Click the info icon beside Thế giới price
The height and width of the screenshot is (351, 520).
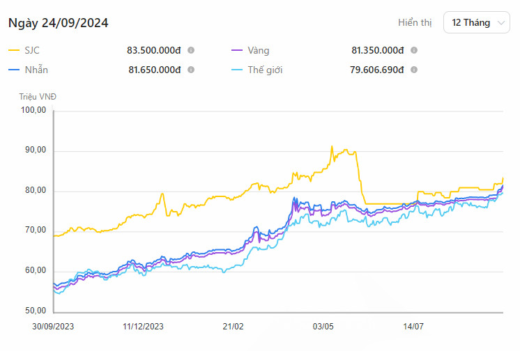coord(414,70)
